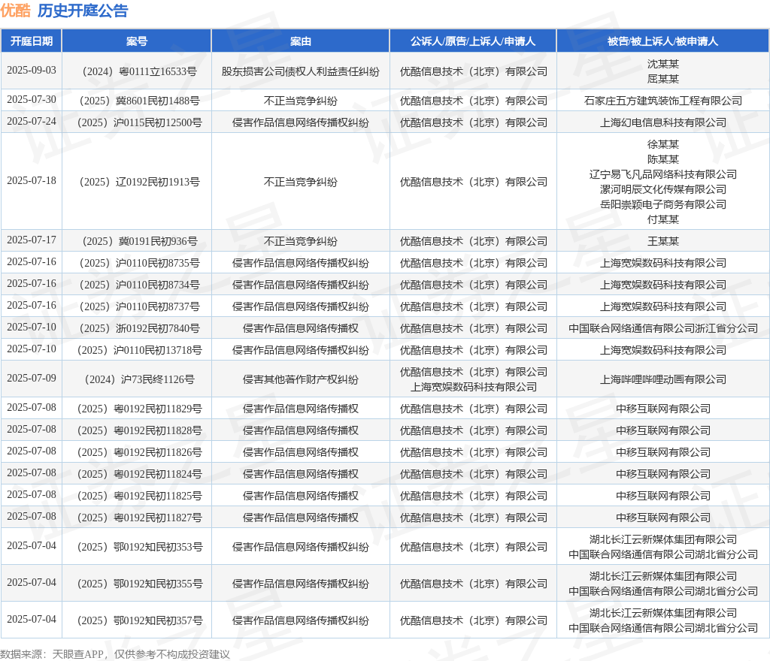Click the 公诉人/原告/上诉人/申请人 column header
This screenshot has height=661, width=770.
[473, 41]
